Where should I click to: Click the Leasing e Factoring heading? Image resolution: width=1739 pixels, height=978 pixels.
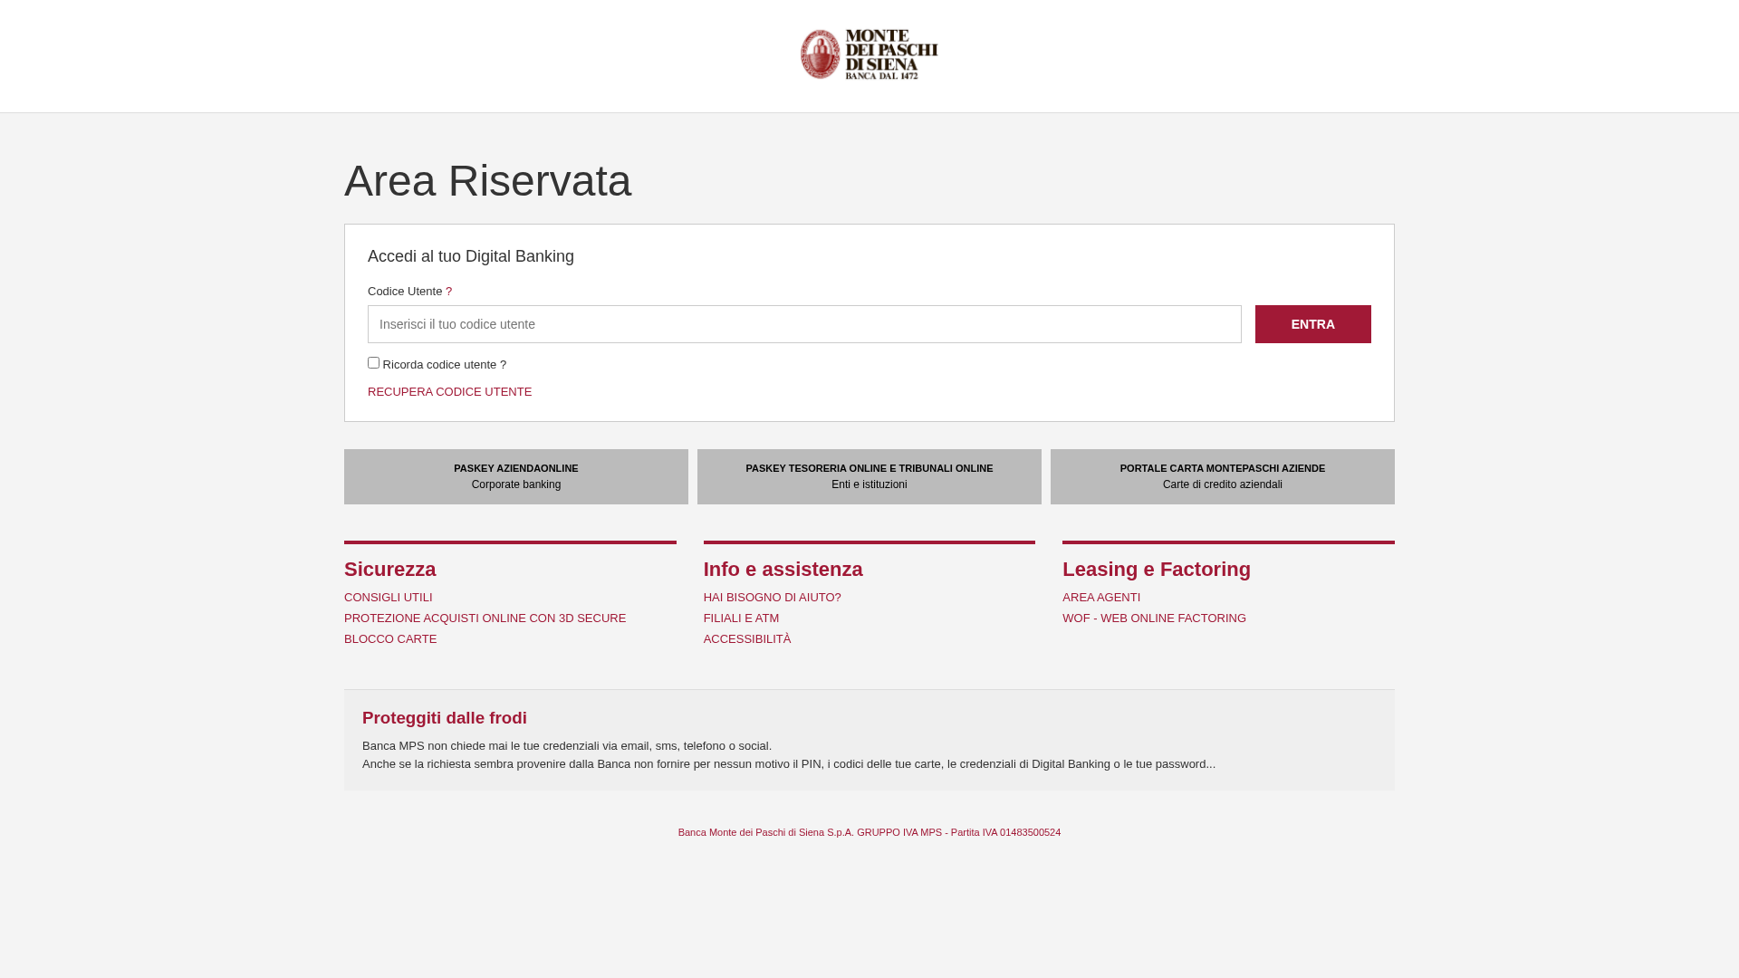click(1157, 570)
